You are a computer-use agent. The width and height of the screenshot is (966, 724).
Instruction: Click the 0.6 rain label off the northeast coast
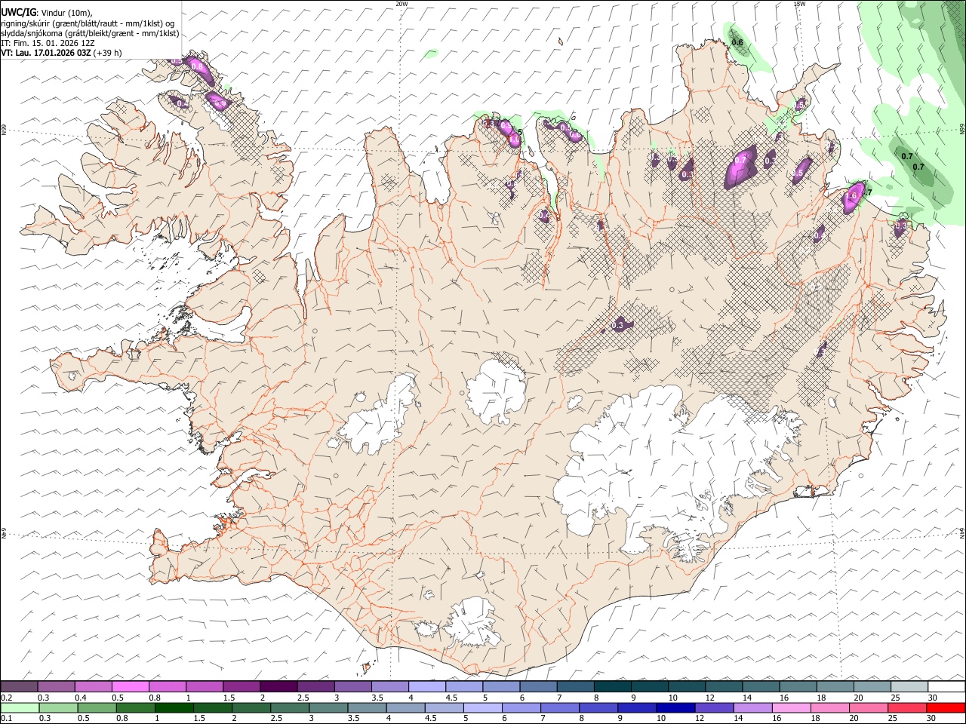pyautogui.click(x=737, y=43)
